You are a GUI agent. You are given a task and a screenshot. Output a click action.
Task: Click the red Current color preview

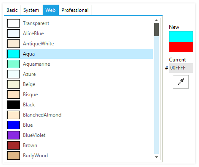coord(181,47)
